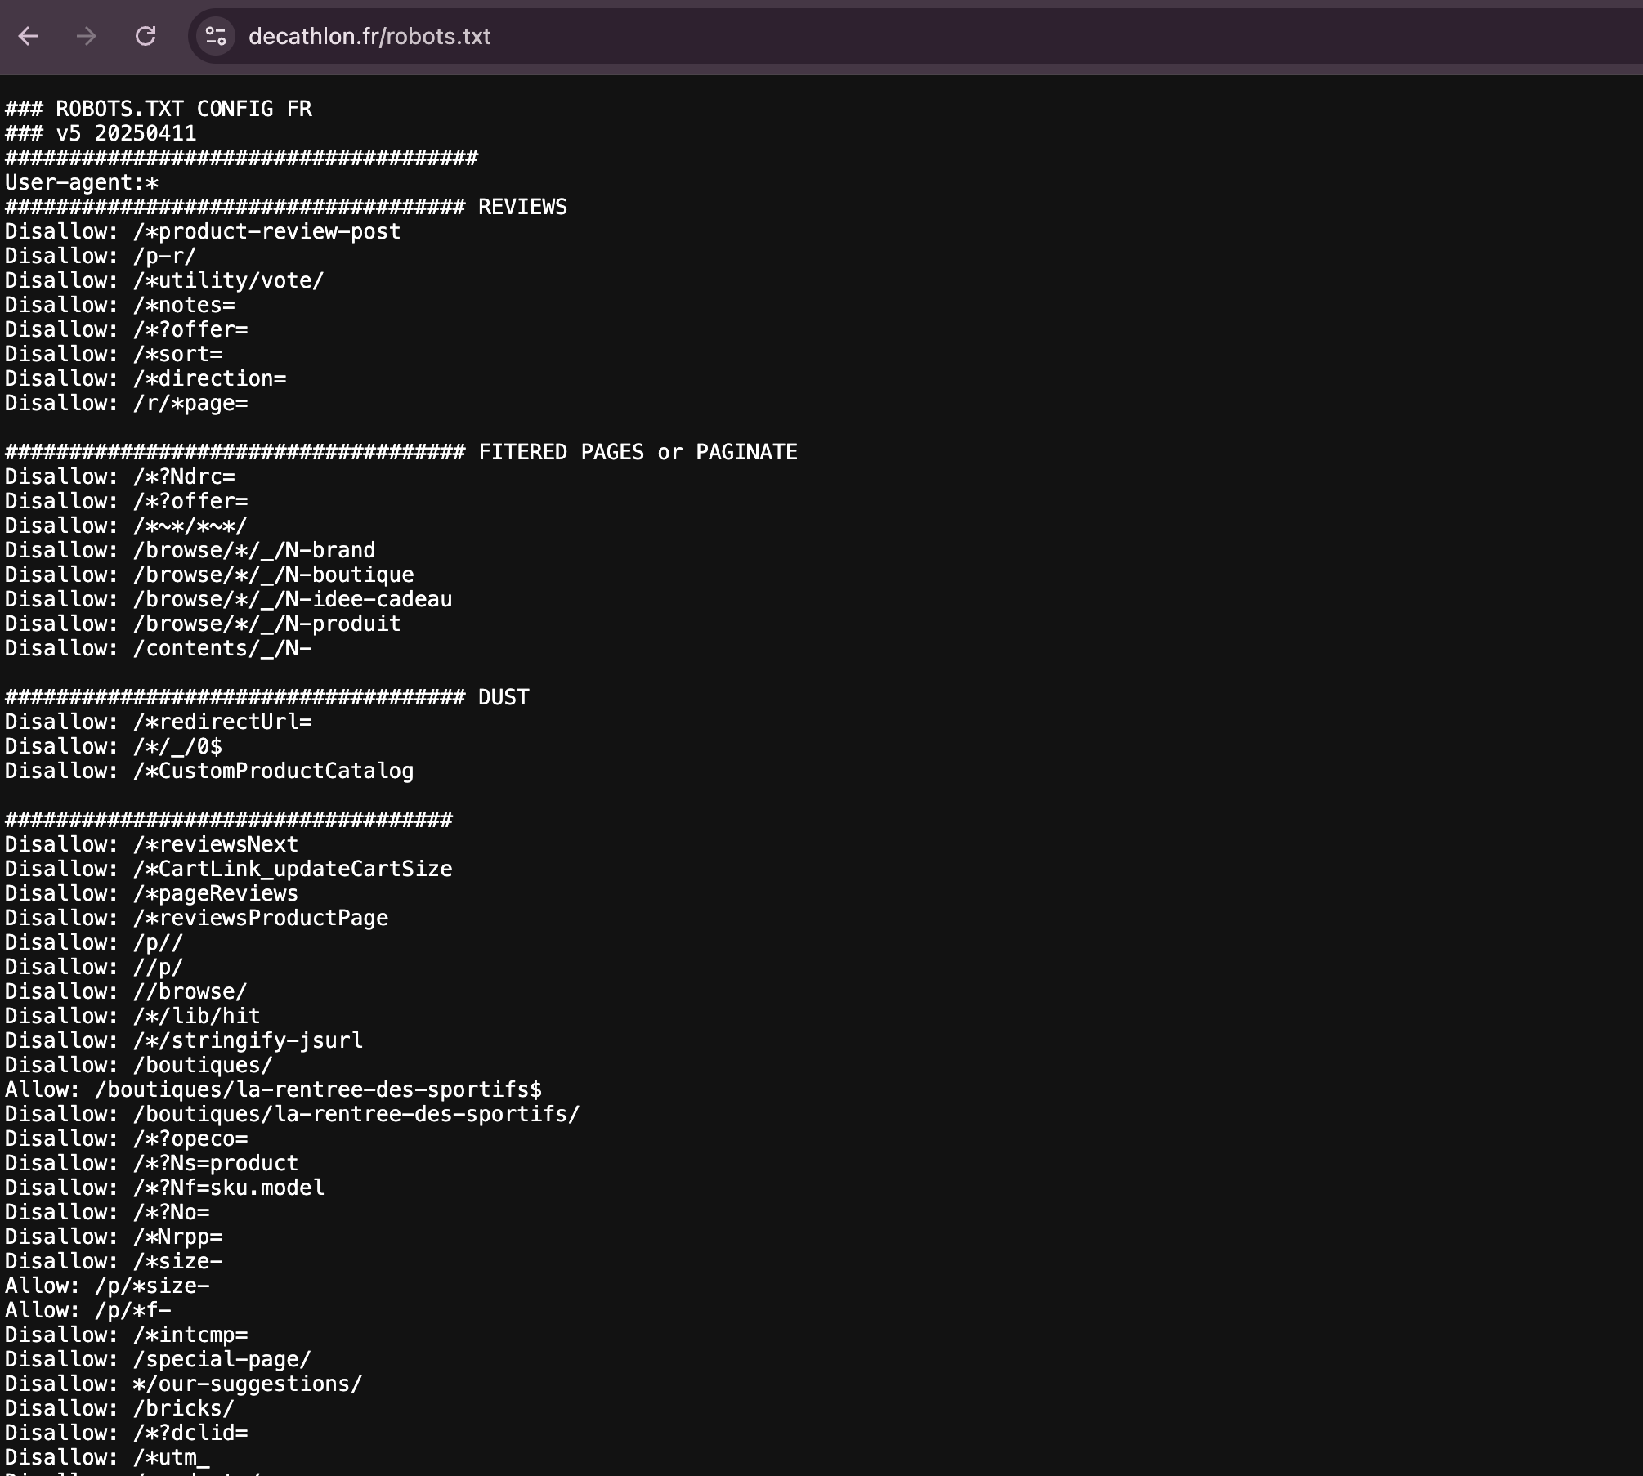Click the line "### v5 20250411"
This screenshot has width=1643, height=1476.
click(101, 133)
